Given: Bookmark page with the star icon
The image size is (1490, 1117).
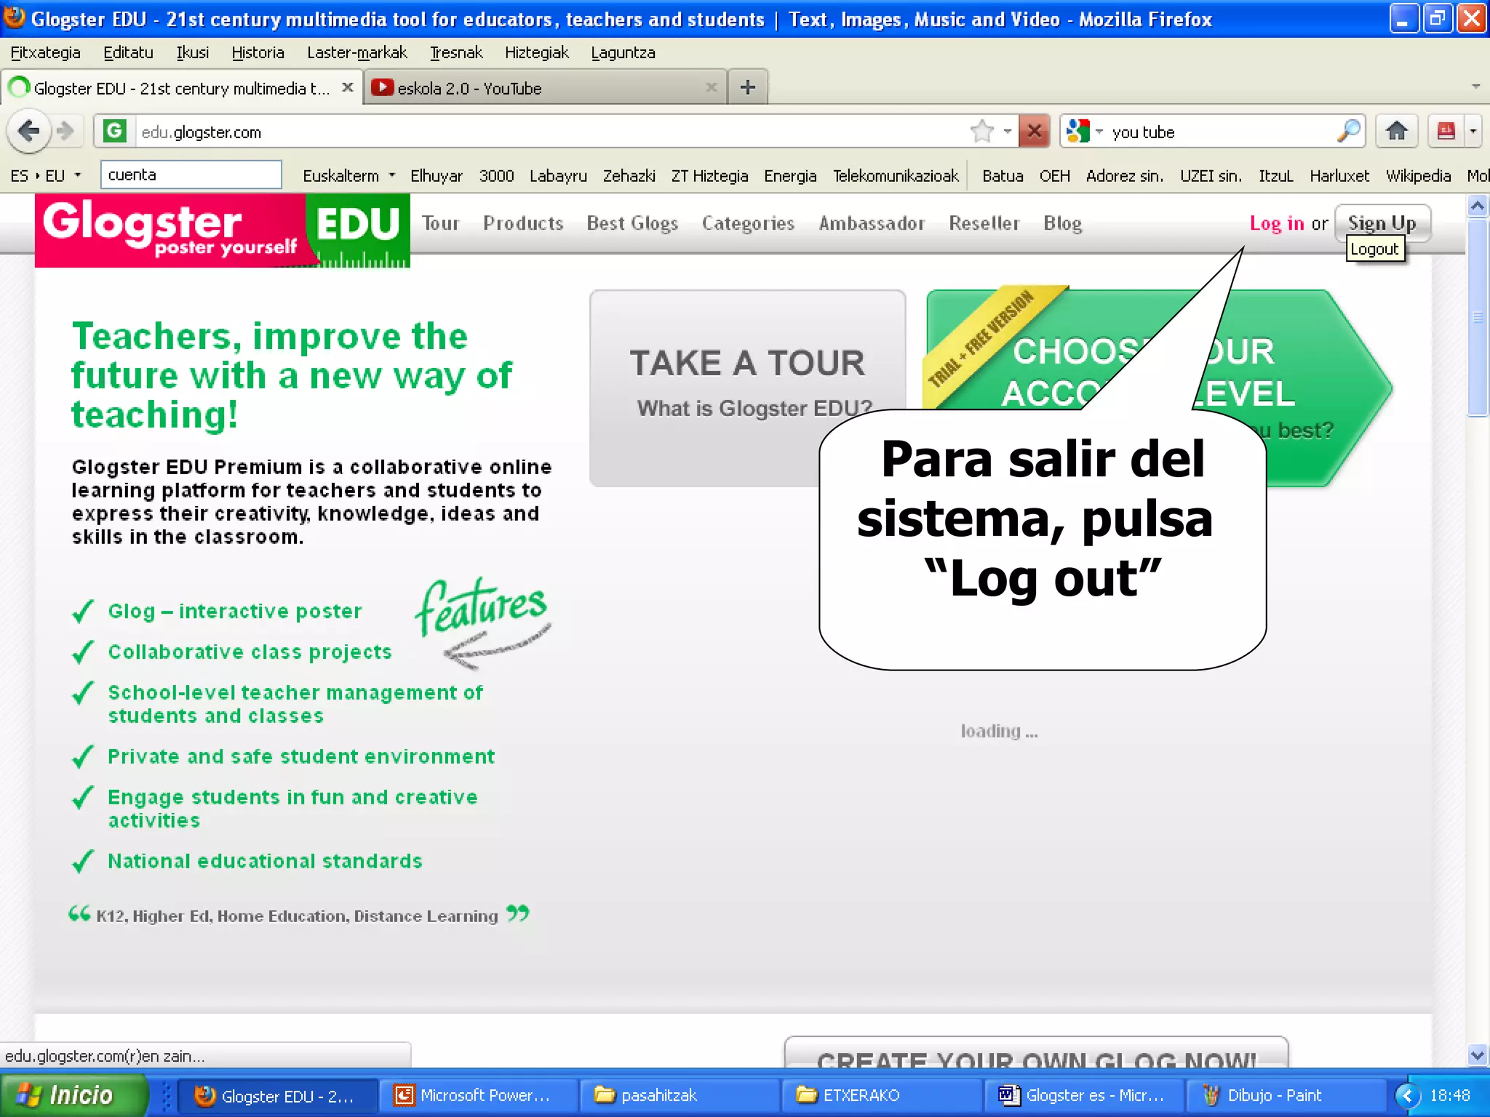Looking at the screenshot, I should pos(981,132).
